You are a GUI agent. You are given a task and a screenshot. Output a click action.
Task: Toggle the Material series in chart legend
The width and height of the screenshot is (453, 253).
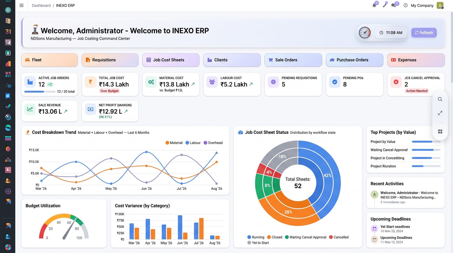tap(174, 143)
